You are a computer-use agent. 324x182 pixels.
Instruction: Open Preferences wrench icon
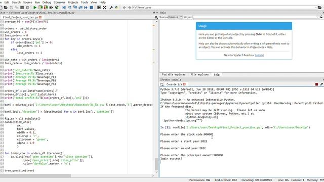point(111,8)
